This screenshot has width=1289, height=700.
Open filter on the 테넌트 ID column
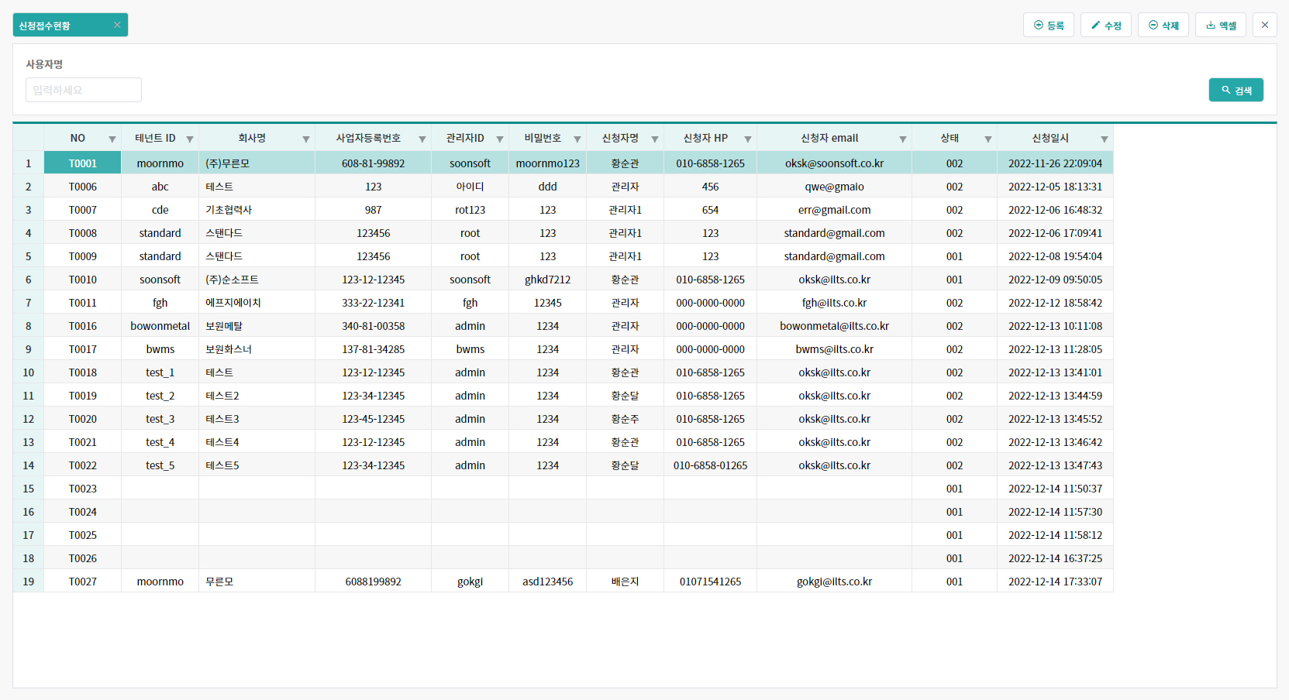pos(190,139)
